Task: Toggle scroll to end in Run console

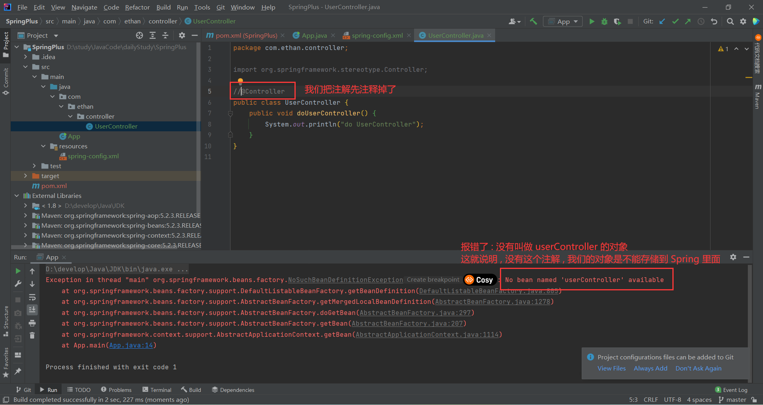Action: pos(32,310)
